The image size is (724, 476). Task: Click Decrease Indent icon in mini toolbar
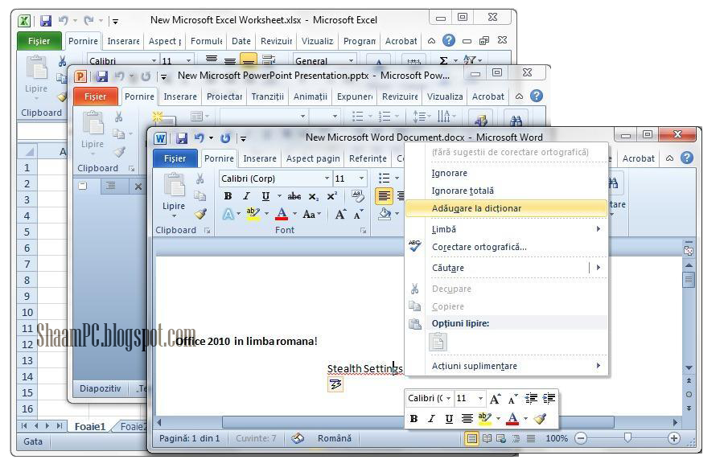point(532,399)
